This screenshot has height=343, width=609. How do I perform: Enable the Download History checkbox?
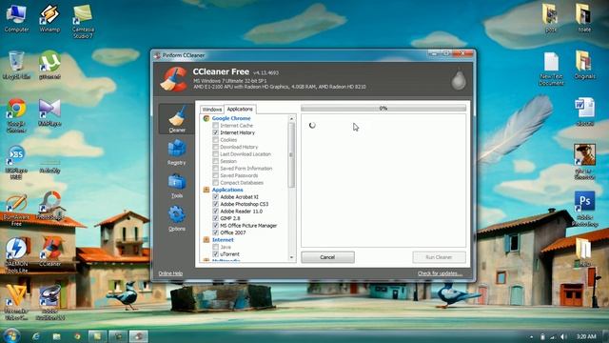click(216, 147)
